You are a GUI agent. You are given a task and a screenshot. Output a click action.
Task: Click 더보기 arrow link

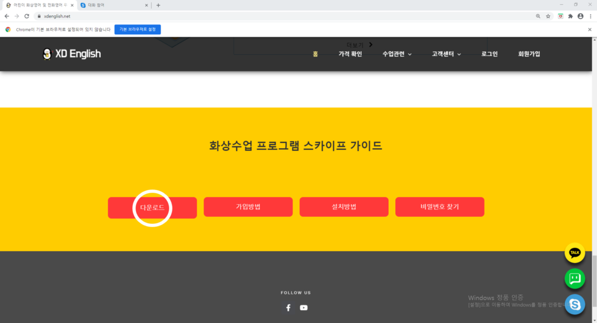[359, 45]
